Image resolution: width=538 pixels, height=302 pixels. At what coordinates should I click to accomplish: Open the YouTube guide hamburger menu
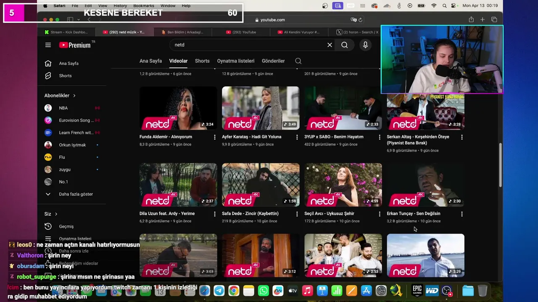click(48, 45)
